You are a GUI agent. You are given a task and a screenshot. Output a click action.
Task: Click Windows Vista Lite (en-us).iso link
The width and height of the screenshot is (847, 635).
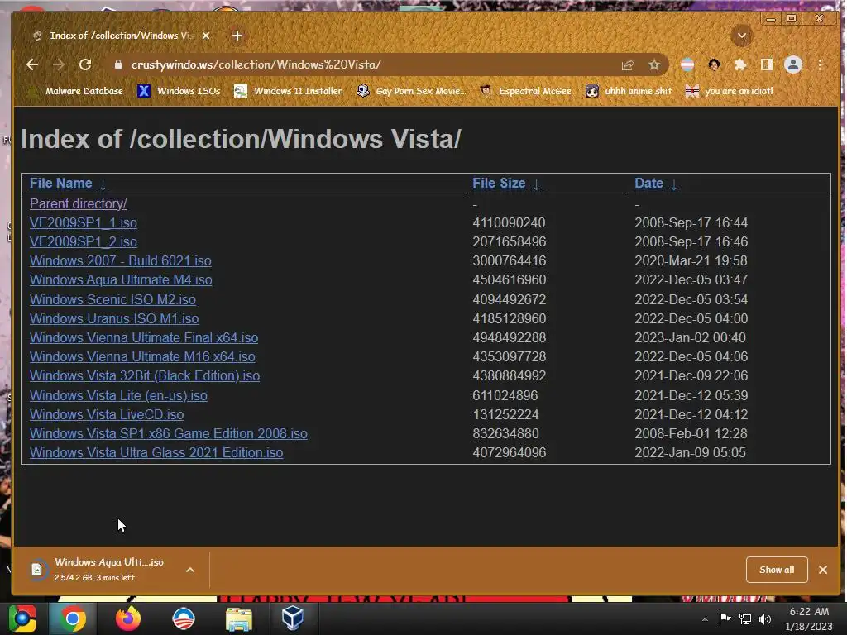pyautogui.click(x=118, y=395)
